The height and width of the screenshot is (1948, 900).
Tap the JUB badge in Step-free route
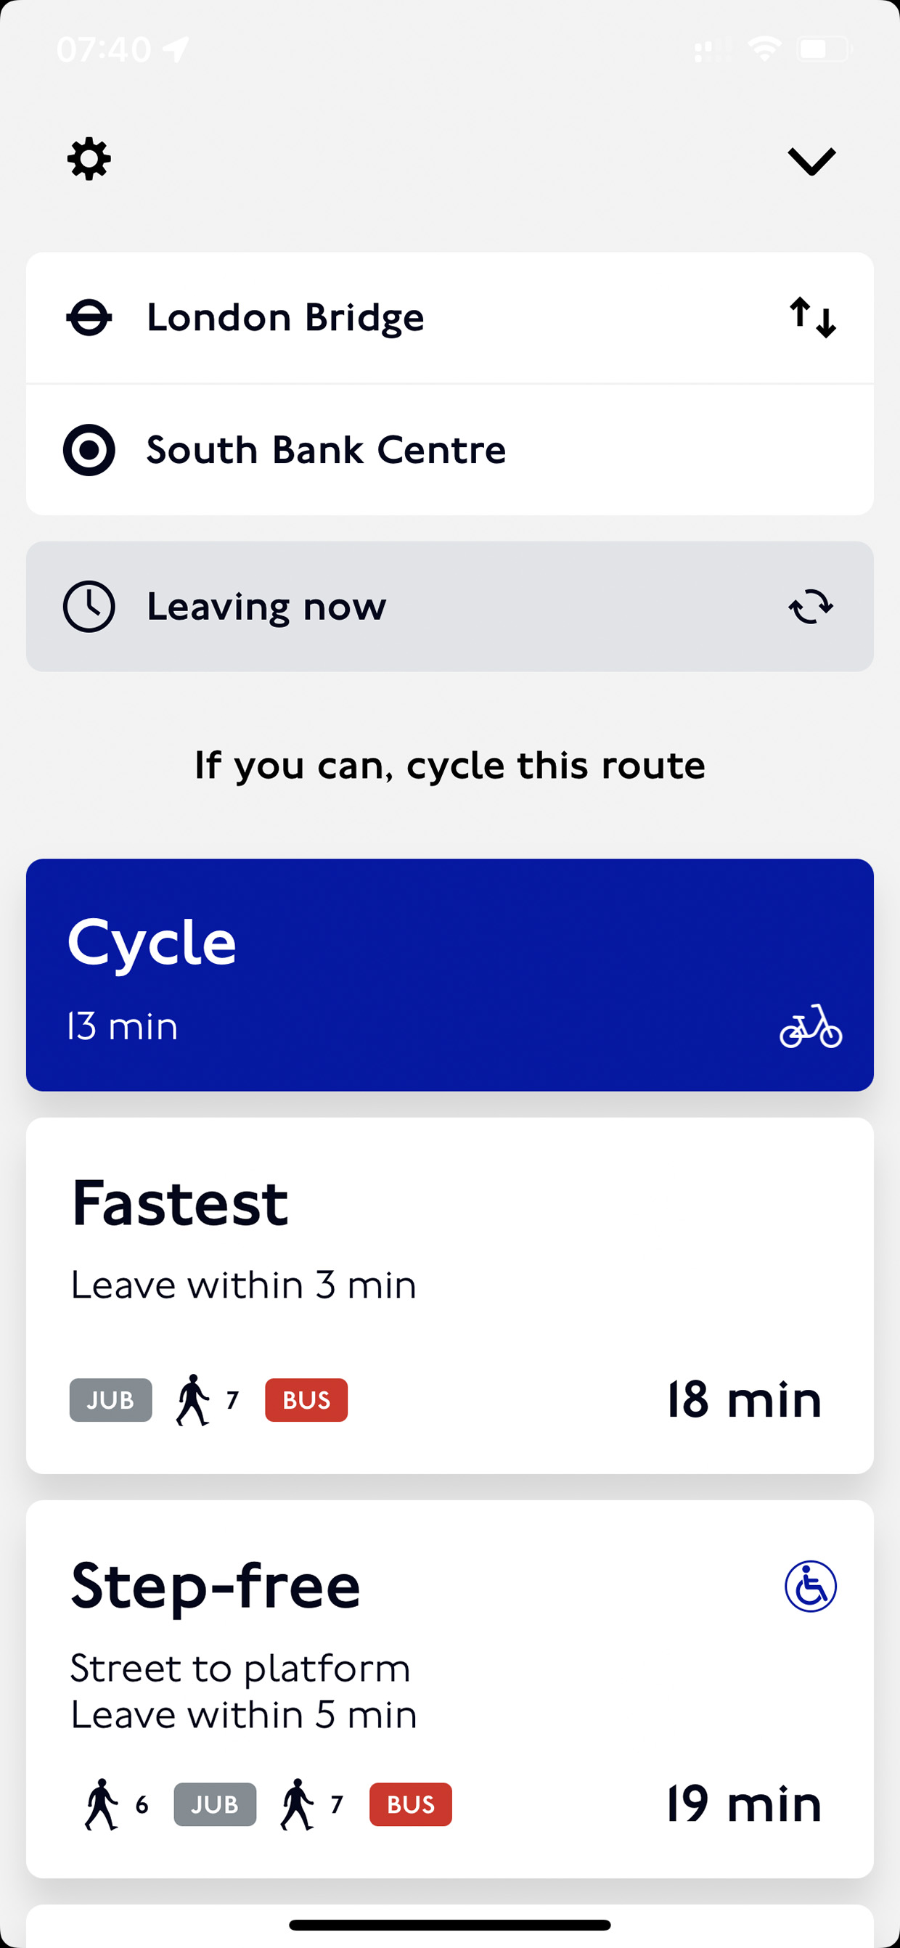pyautogui.click(x=215, y=1805)
